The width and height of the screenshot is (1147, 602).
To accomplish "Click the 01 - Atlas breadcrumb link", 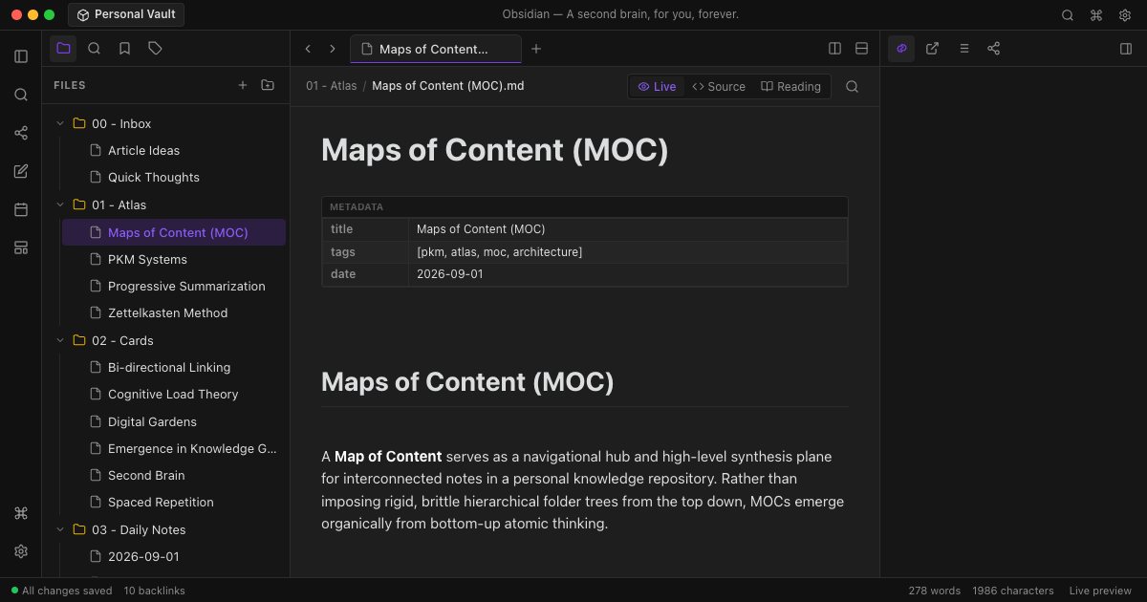I will click(x=332, y=86).
